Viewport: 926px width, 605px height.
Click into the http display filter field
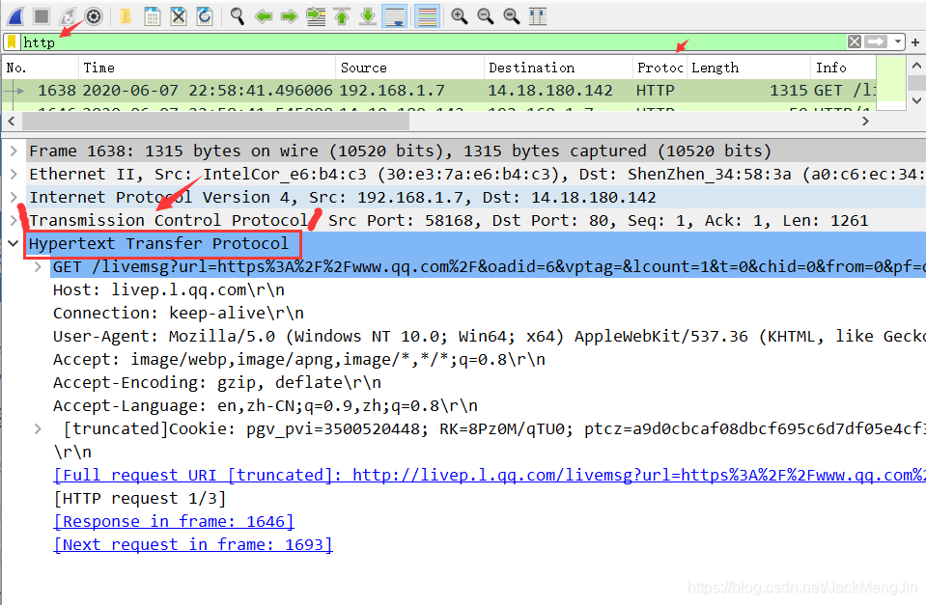434,41
